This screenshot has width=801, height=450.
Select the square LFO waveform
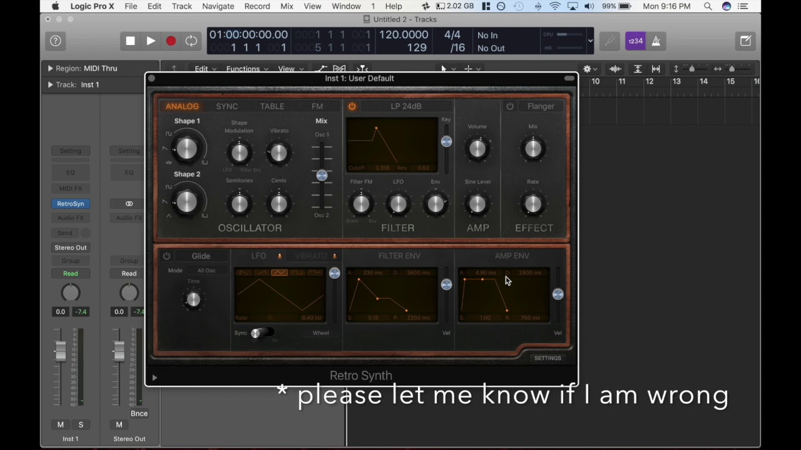[x=297, y=272]
